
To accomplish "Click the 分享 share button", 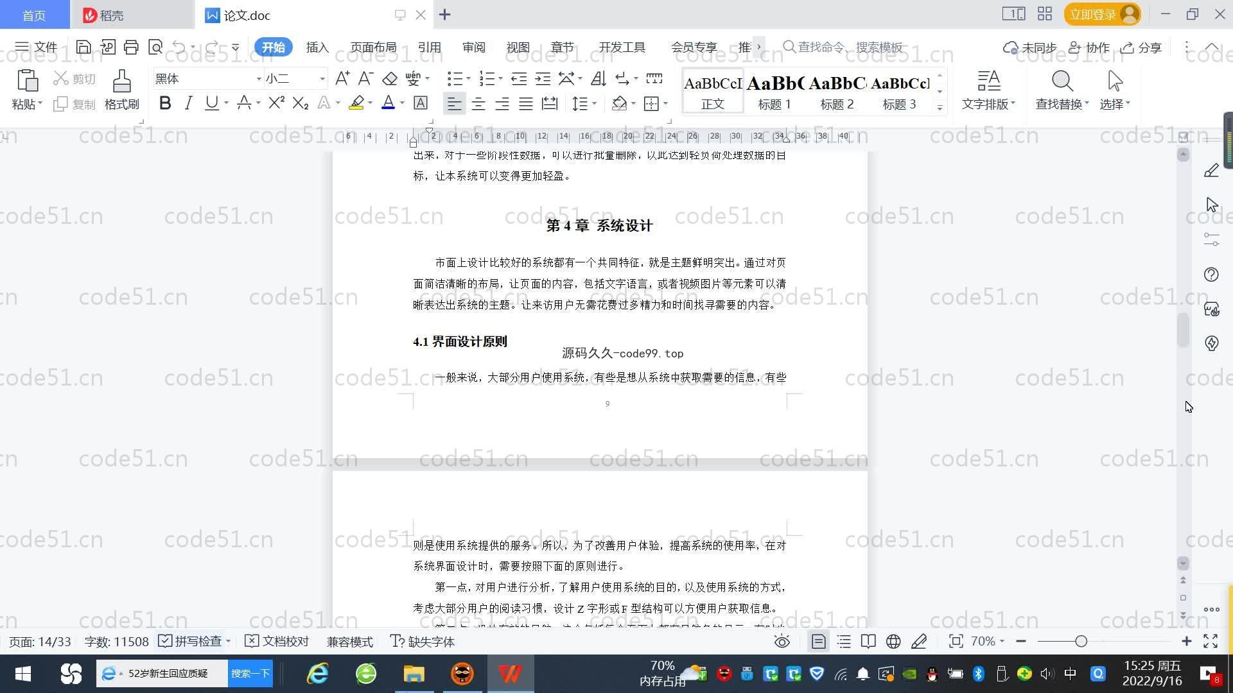I will (1141, 47).
